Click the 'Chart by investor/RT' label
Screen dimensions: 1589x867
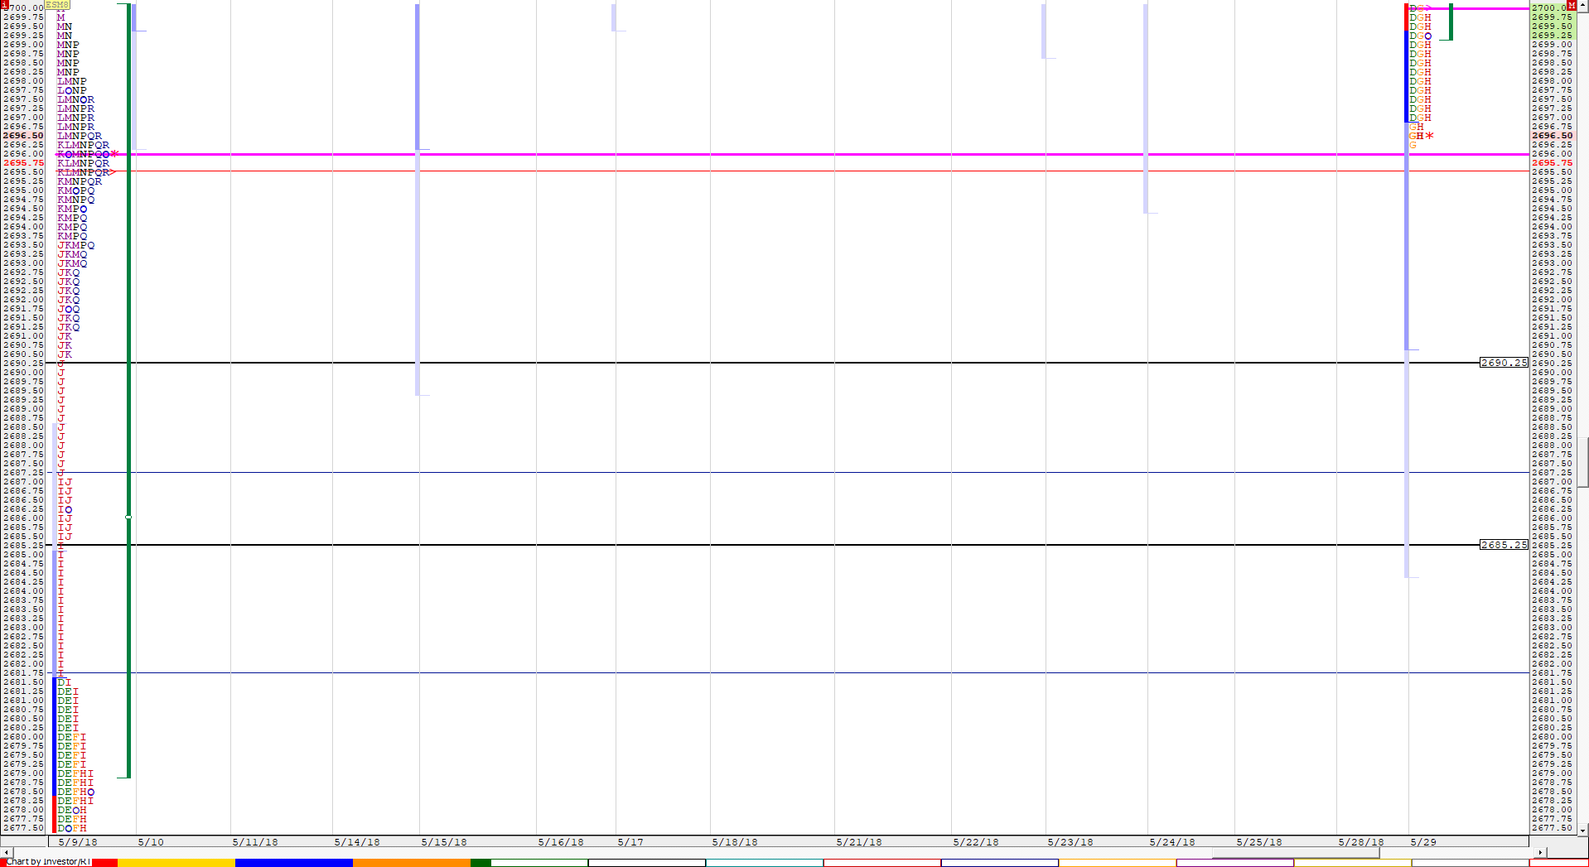pos(48,862)
